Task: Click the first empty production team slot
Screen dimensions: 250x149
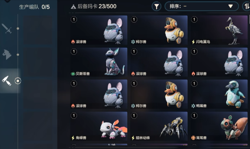Action: (38, 30)
